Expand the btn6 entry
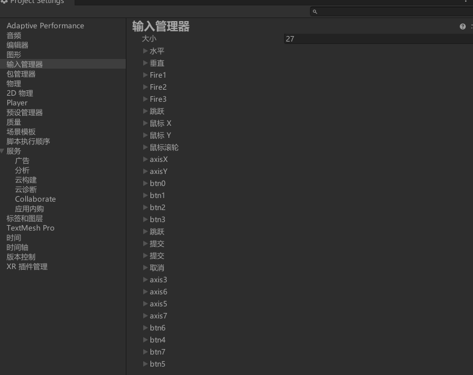Screen dimensions: 473x375 (145, 327)
